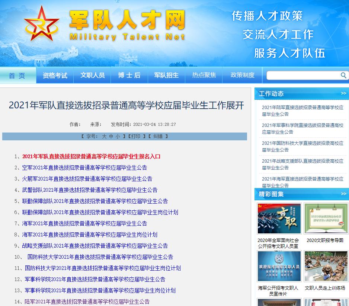Image resolution: width=349 pixels, height=306 pixels.
Task: Visit the 热点聚焦 section
Action: click(x=204, y=75)
